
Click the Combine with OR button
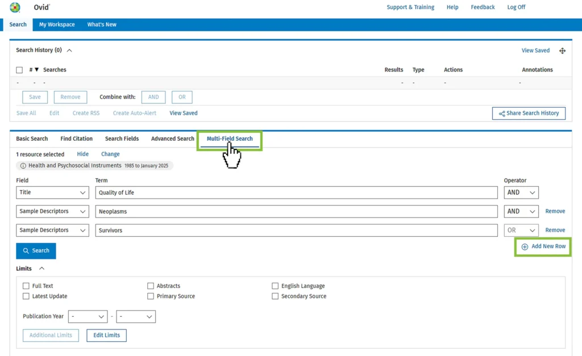click(x=182, y=97)
